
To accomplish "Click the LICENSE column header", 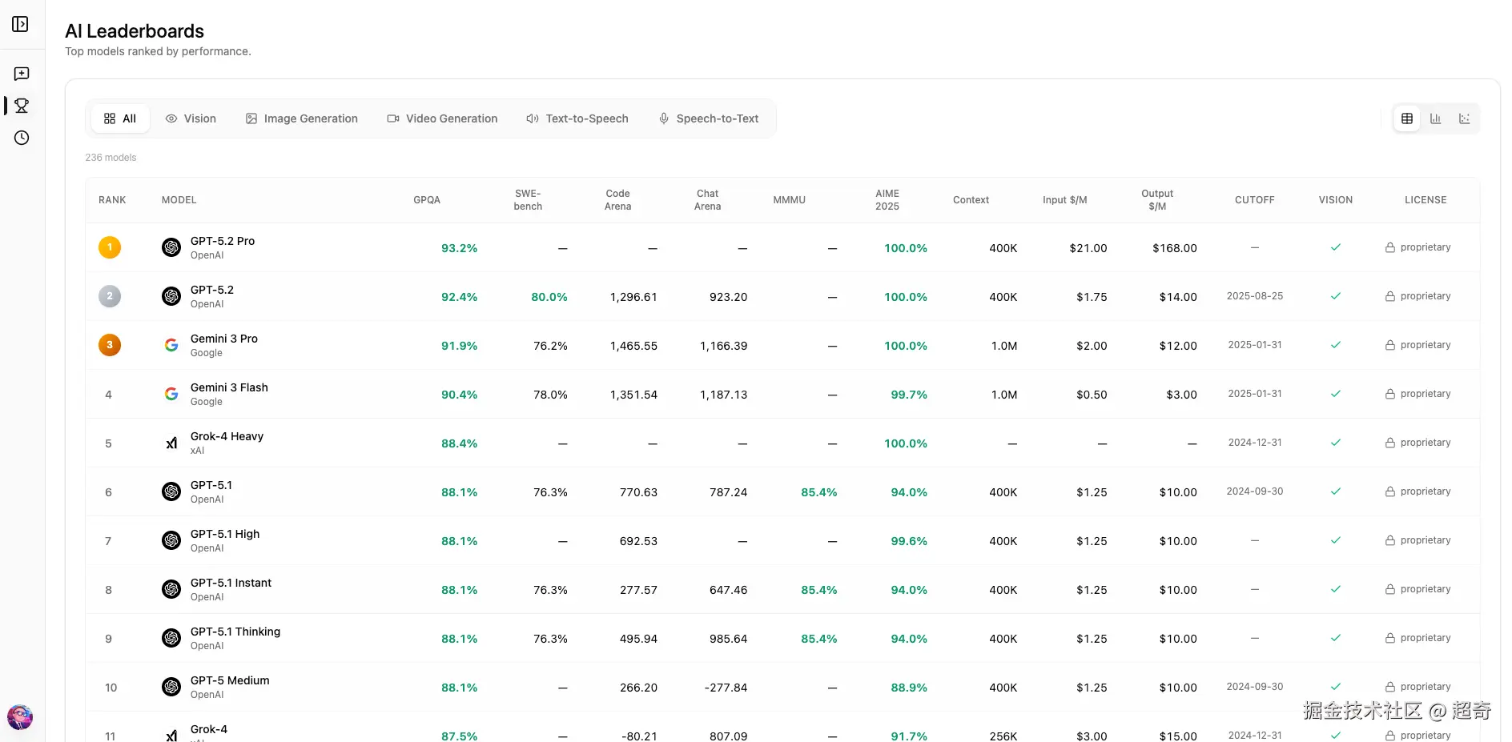I will pyautogui.click(x=1426, y=200).
